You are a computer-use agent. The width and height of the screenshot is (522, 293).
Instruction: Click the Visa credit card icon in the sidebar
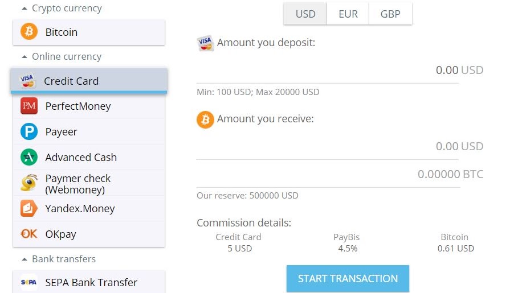[27, 81]
